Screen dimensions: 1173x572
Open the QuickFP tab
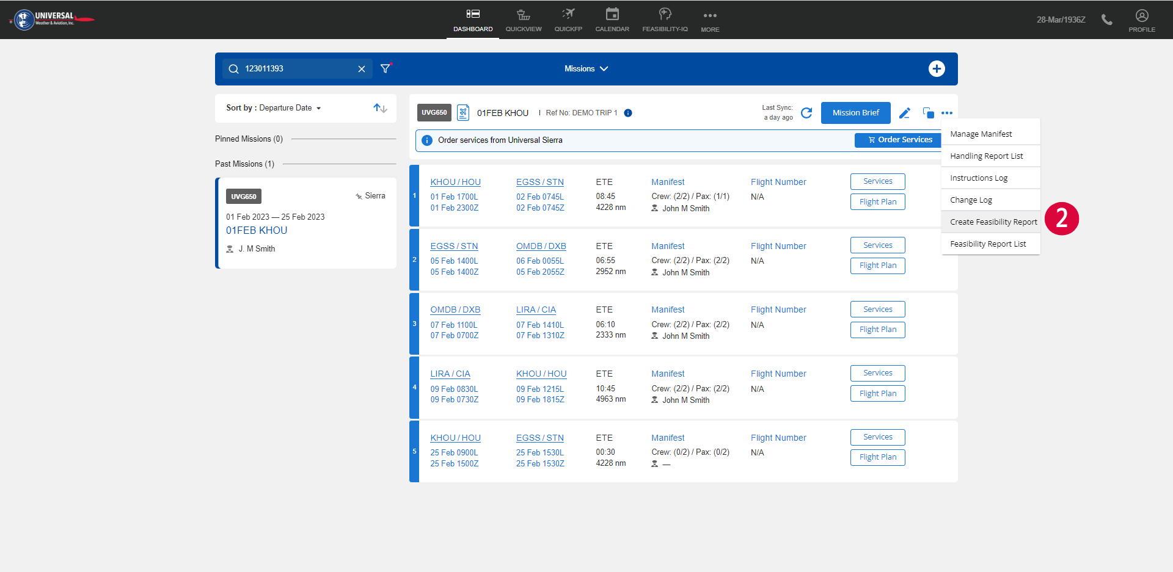coord(568,20)
